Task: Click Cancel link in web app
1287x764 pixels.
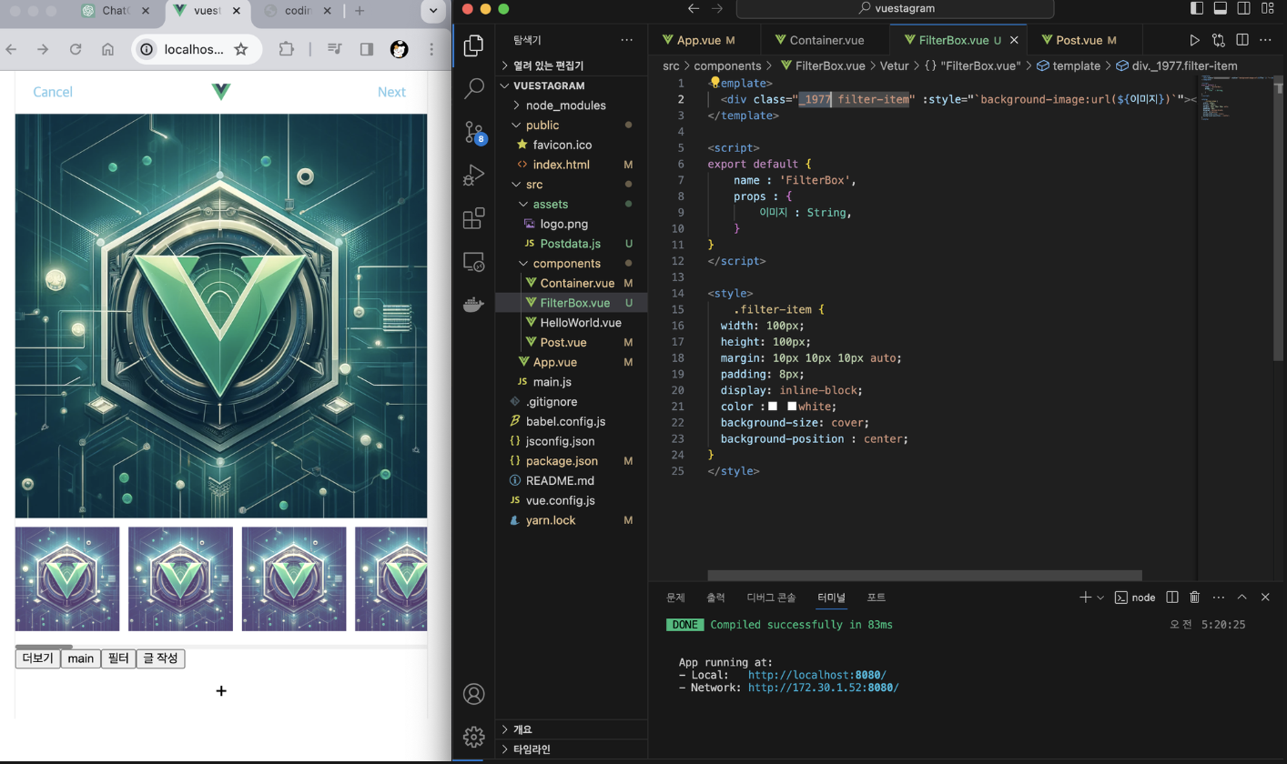Action: click(x=53, y=92)
